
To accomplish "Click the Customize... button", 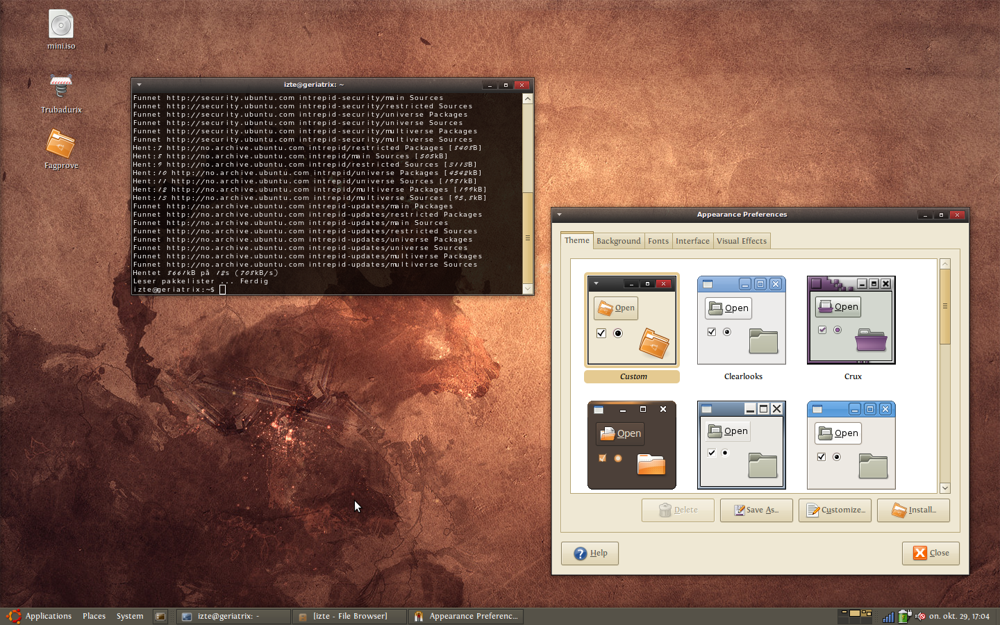I will (835, 510).
